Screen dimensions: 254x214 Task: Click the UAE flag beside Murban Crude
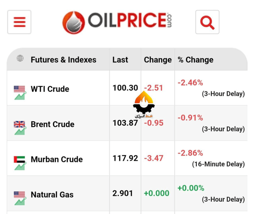[x=19, y=159]
